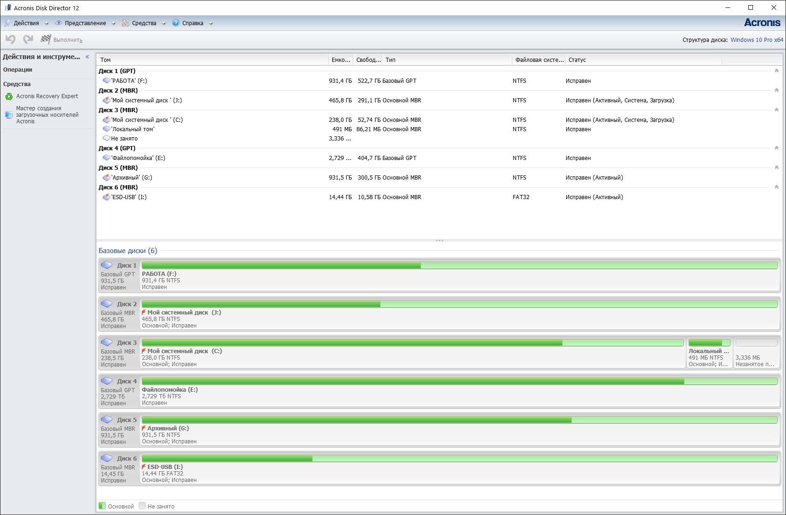Click the green Основной legend swatch

(102, 506)
